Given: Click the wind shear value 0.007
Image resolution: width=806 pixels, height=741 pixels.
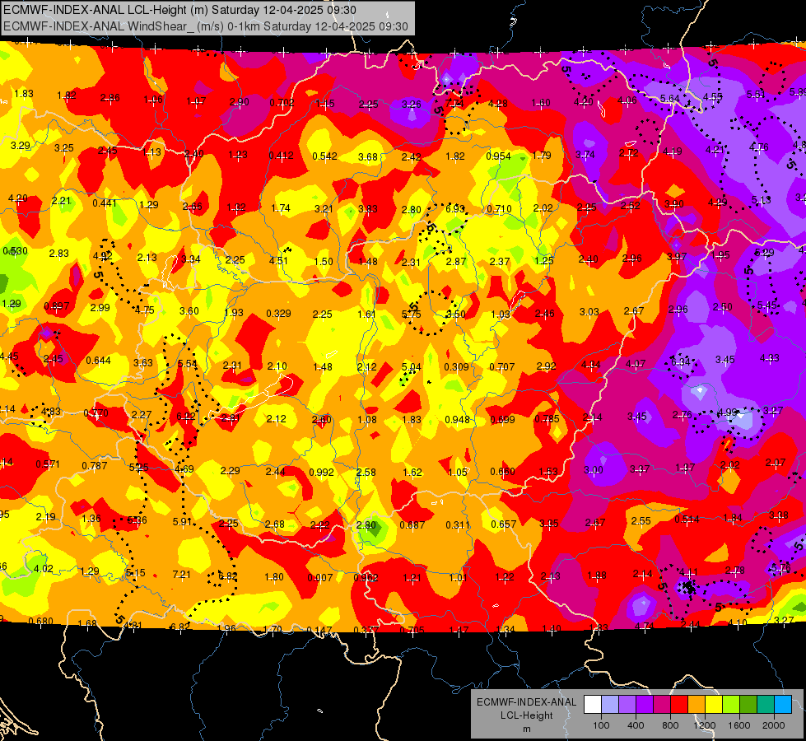Looking at the screenshot, I should coord(320,577).
